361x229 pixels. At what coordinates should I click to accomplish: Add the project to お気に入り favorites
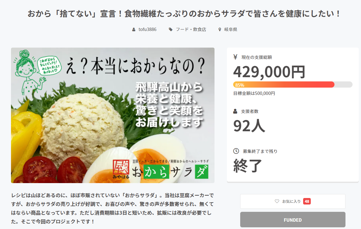pyautogui.click(x=293, y=201)
